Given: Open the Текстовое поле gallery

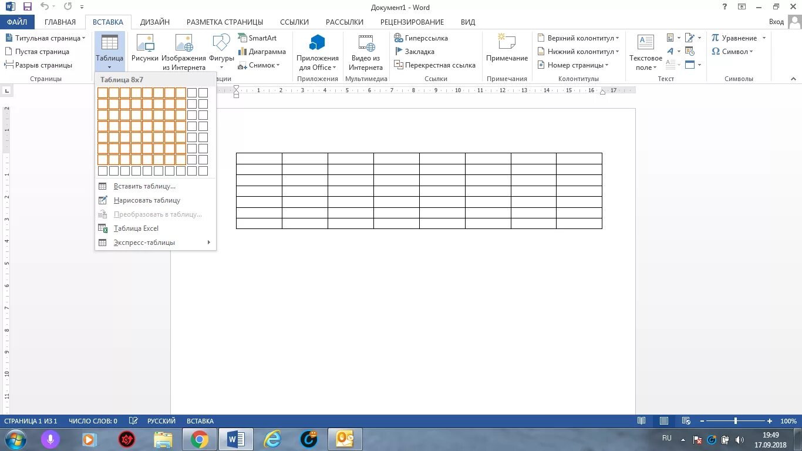Looking at the screenshot, I should [646, 52].
